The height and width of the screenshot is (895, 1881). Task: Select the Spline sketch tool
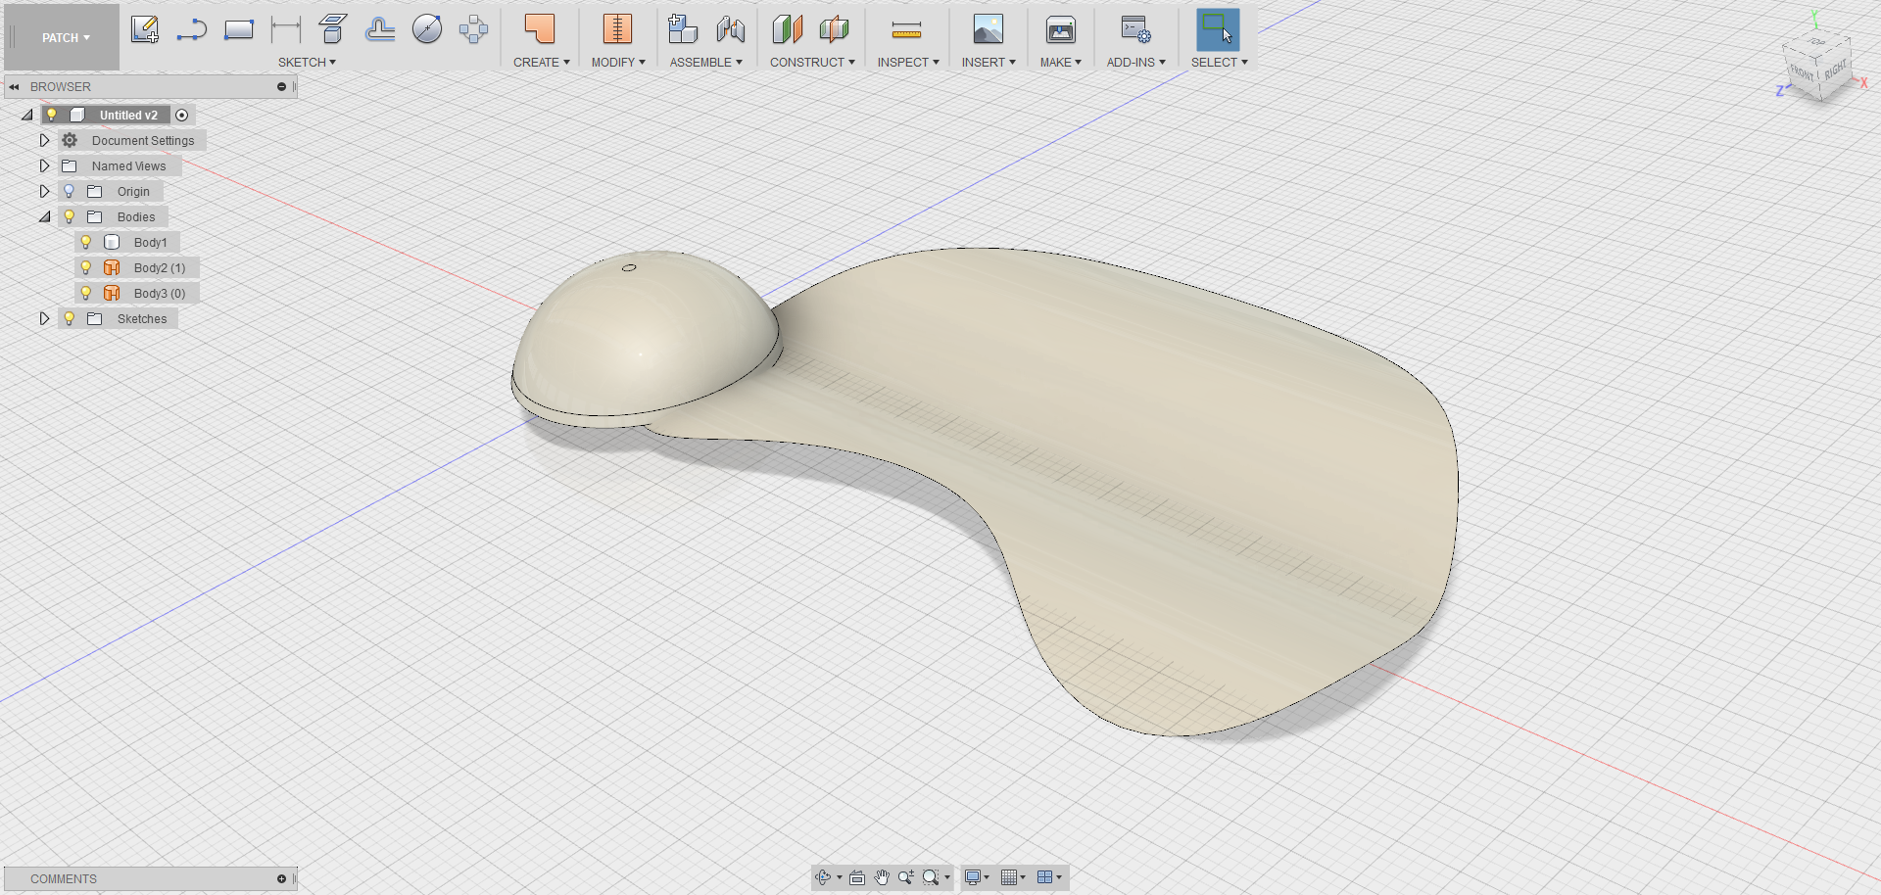coord(192,28)
